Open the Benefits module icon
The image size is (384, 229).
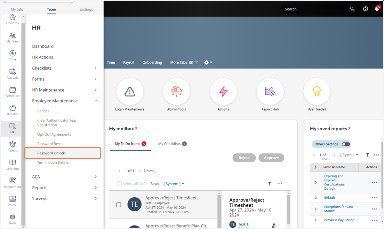[x=12, y=110]
